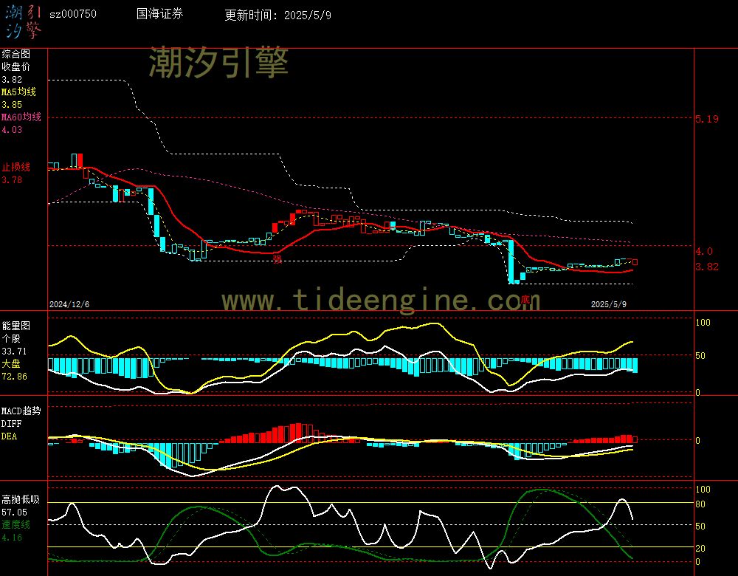Click the high-sell-low-buy value 57.05
The height and width of the screenshot is (576, 738).
[x=14, y=512]
